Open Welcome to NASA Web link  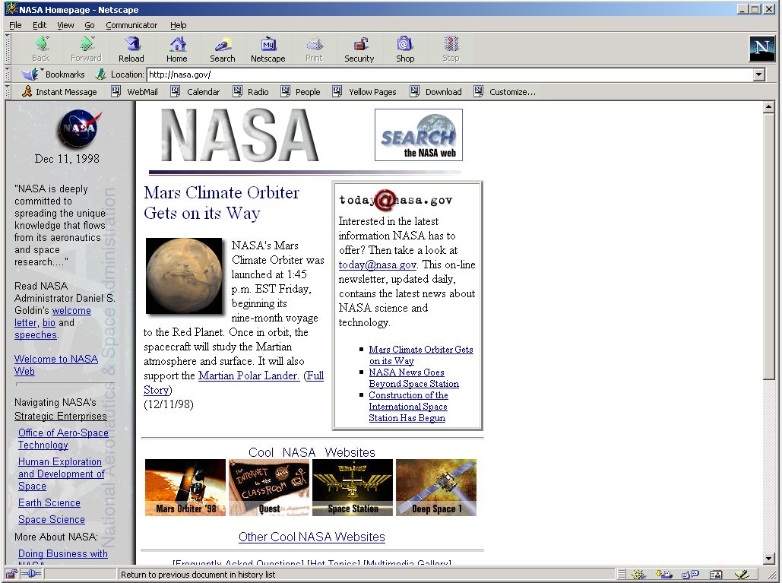[x=56, y=365]
